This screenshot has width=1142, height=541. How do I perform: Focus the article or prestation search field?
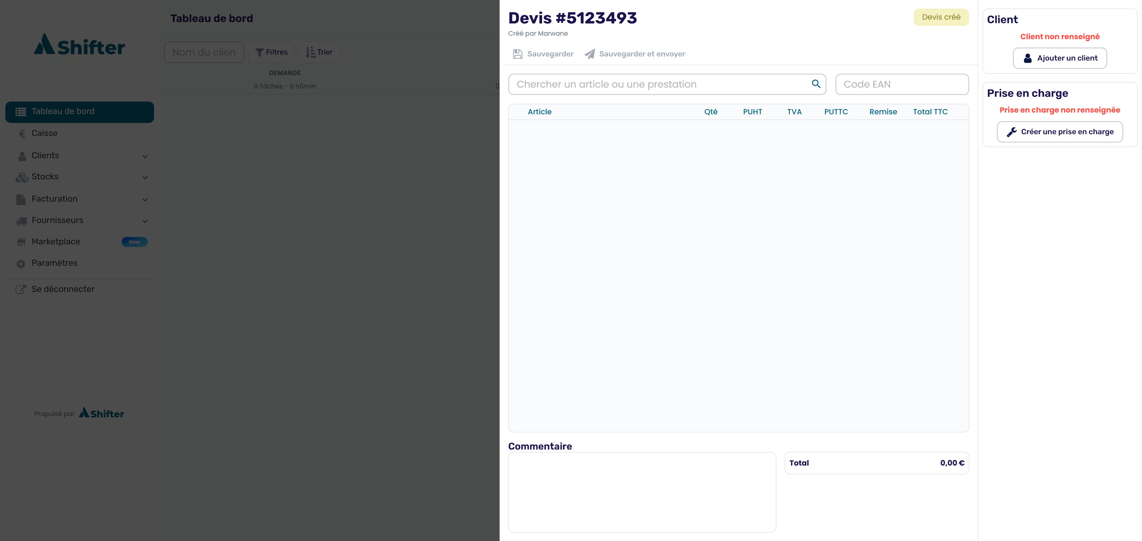[667, 84]
